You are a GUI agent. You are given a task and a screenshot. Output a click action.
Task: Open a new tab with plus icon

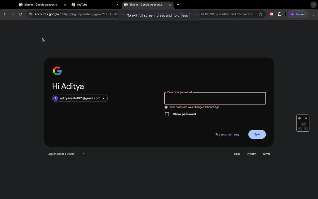click(178, 5)
